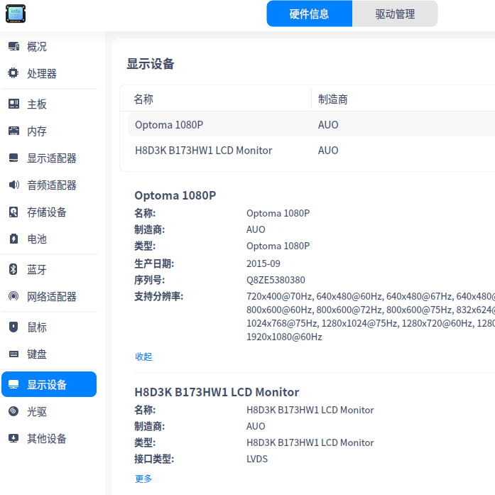Click the AUO cell in Optoma row

(x=328, y=125)
